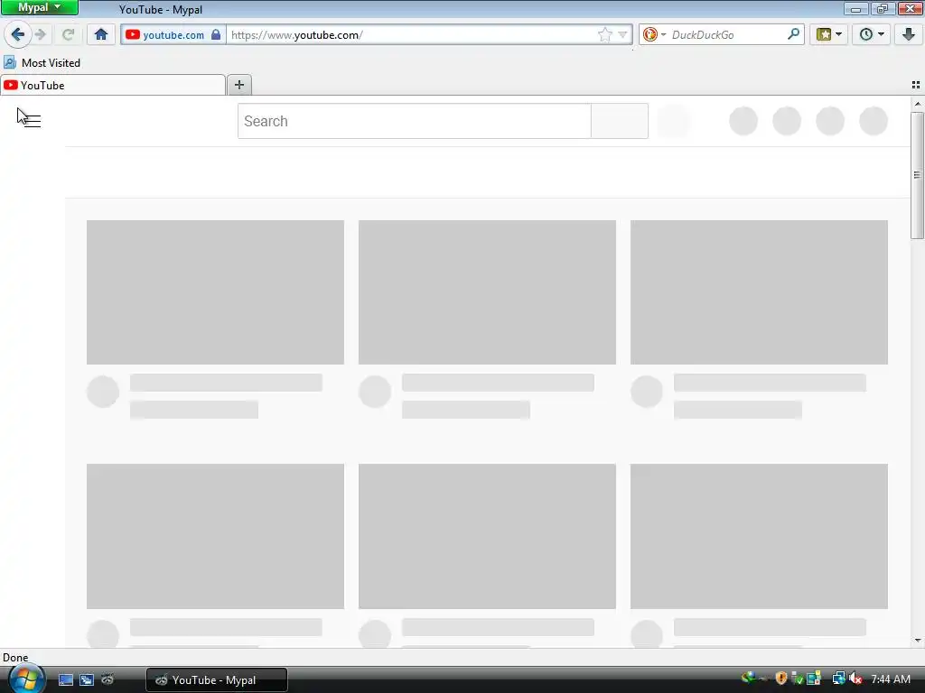Open DuckDuckGo search engine selector

[x=654, y=35]
